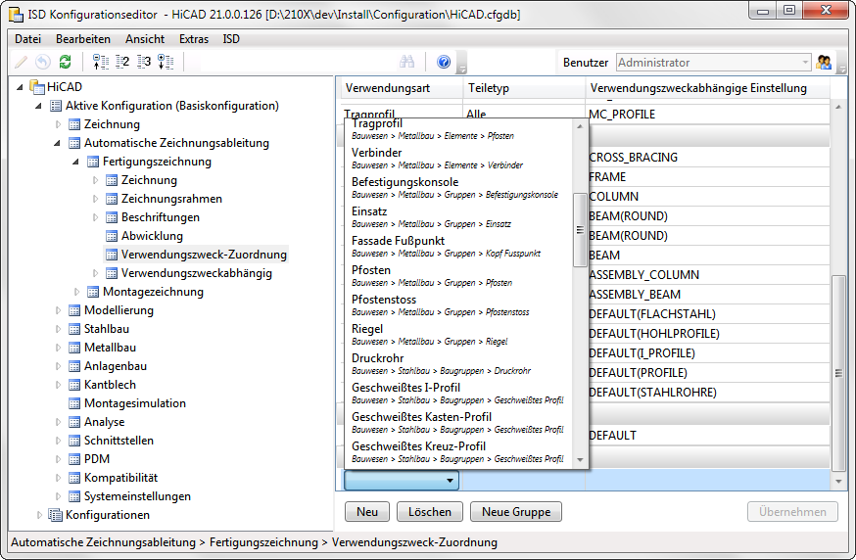Click the Neu button

click(367, 512)
